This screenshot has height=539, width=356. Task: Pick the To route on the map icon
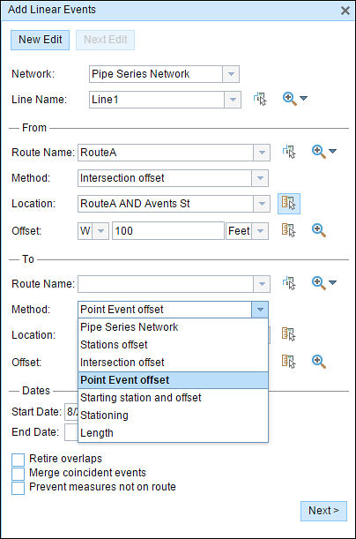pos(289,283)
